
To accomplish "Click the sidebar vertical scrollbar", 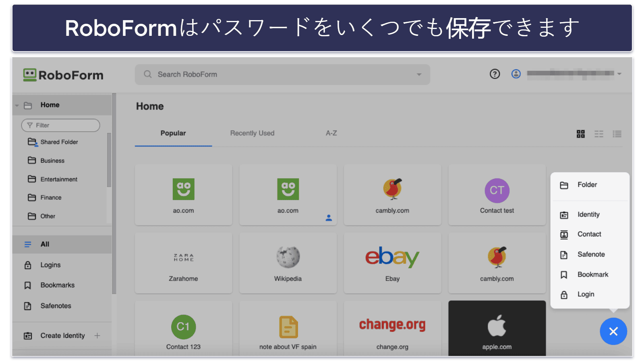I will [x=114, y=194].
